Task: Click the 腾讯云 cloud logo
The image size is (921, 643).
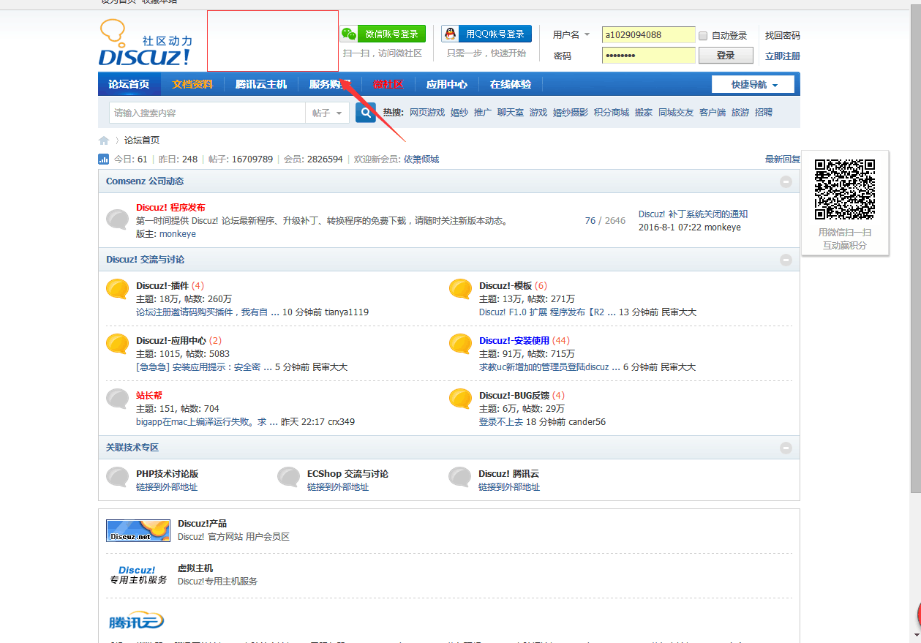Action: coord(136,621)
